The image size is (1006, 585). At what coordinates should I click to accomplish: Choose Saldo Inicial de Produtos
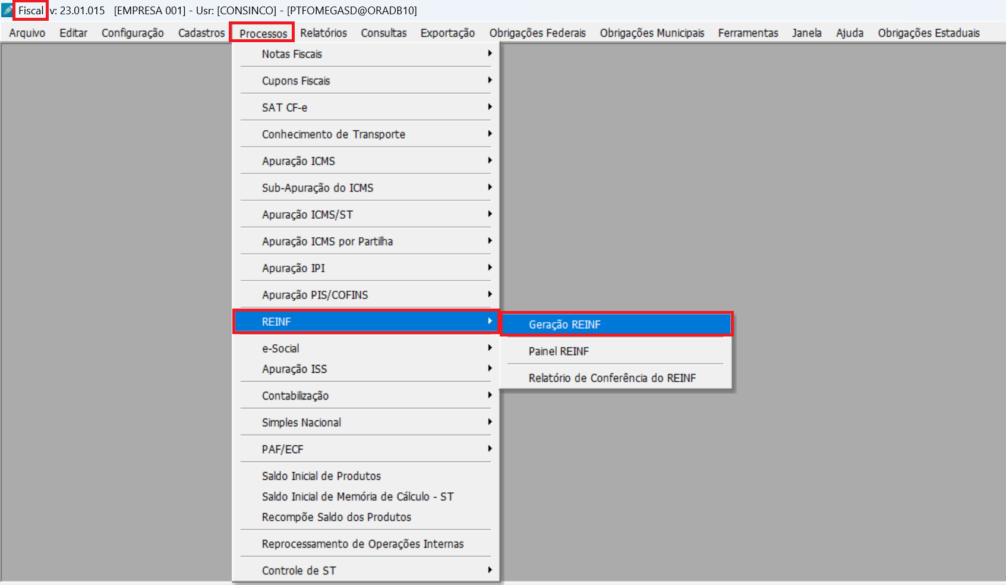[x=366, y=476]
